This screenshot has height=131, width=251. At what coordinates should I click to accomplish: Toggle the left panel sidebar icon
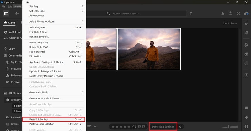click(x=6, y=13)
